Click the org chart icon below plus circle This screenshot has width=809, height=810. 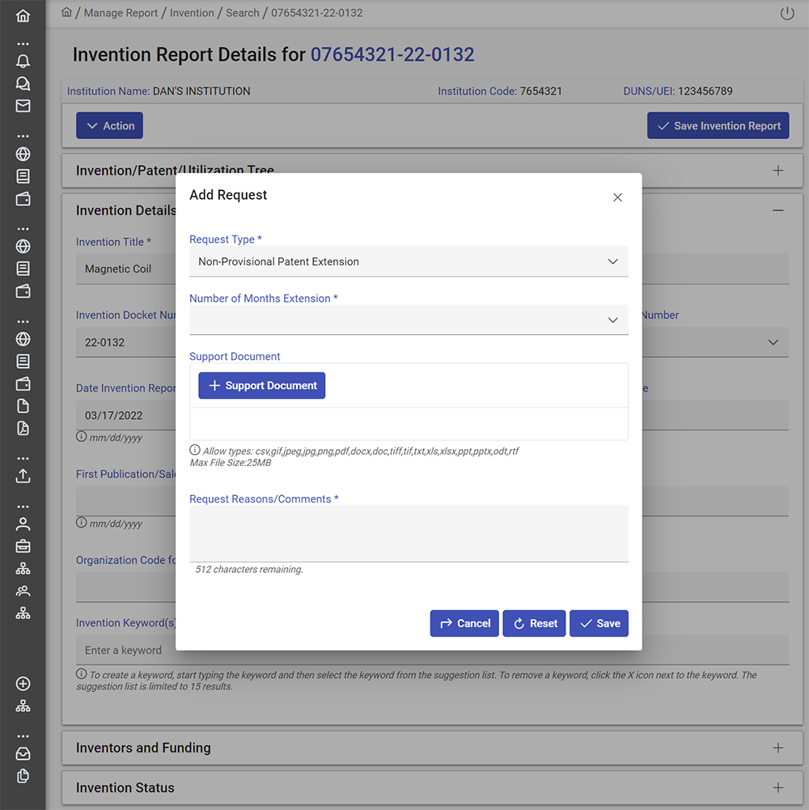23,706
